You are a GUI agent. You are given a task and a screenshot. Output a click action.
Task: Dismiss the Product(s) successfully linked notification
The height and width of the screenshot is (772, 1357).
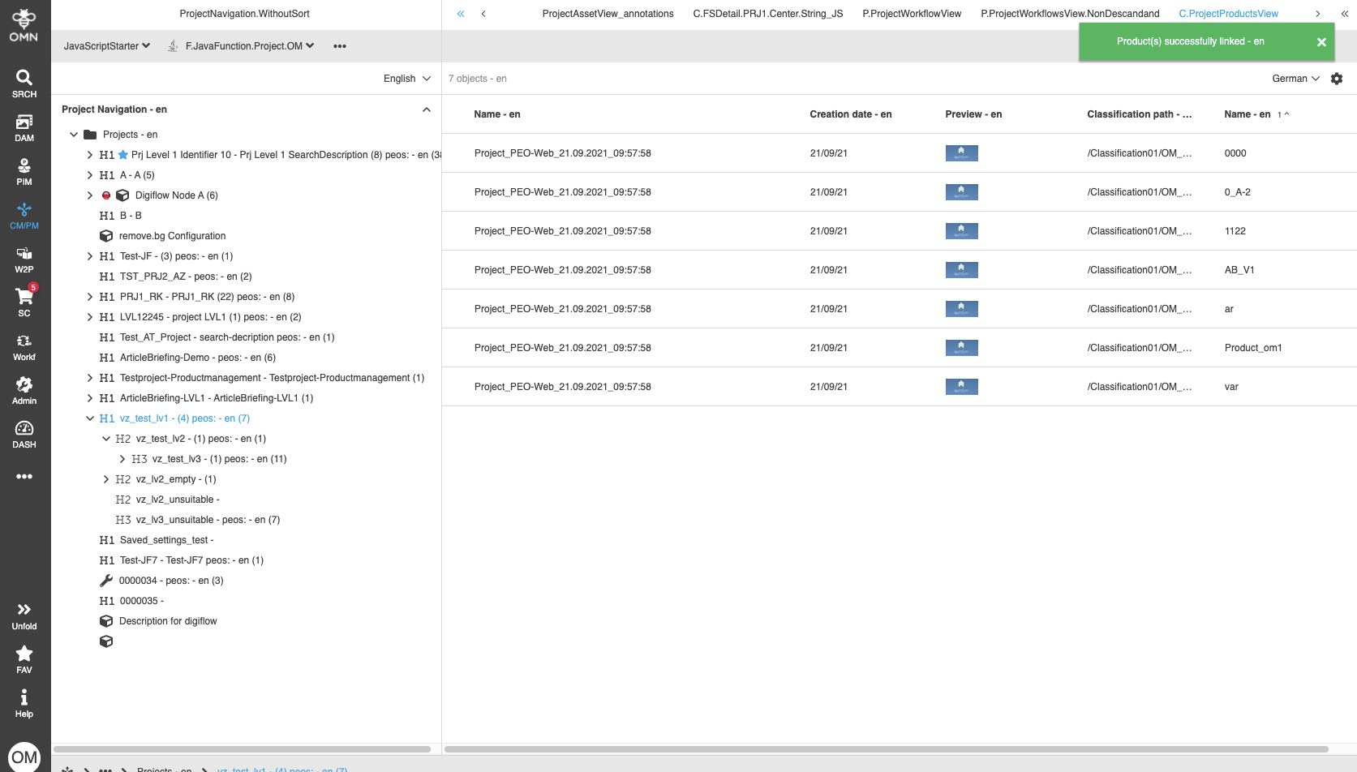[x=1321, y=41]
